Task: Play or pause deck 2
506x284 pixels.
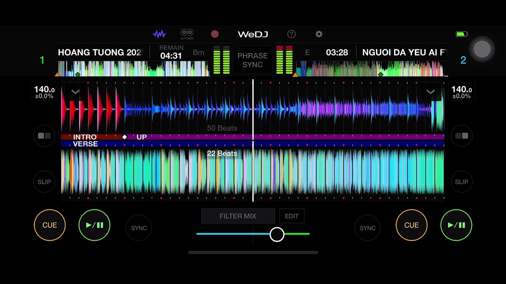Action: coord(456,225)
